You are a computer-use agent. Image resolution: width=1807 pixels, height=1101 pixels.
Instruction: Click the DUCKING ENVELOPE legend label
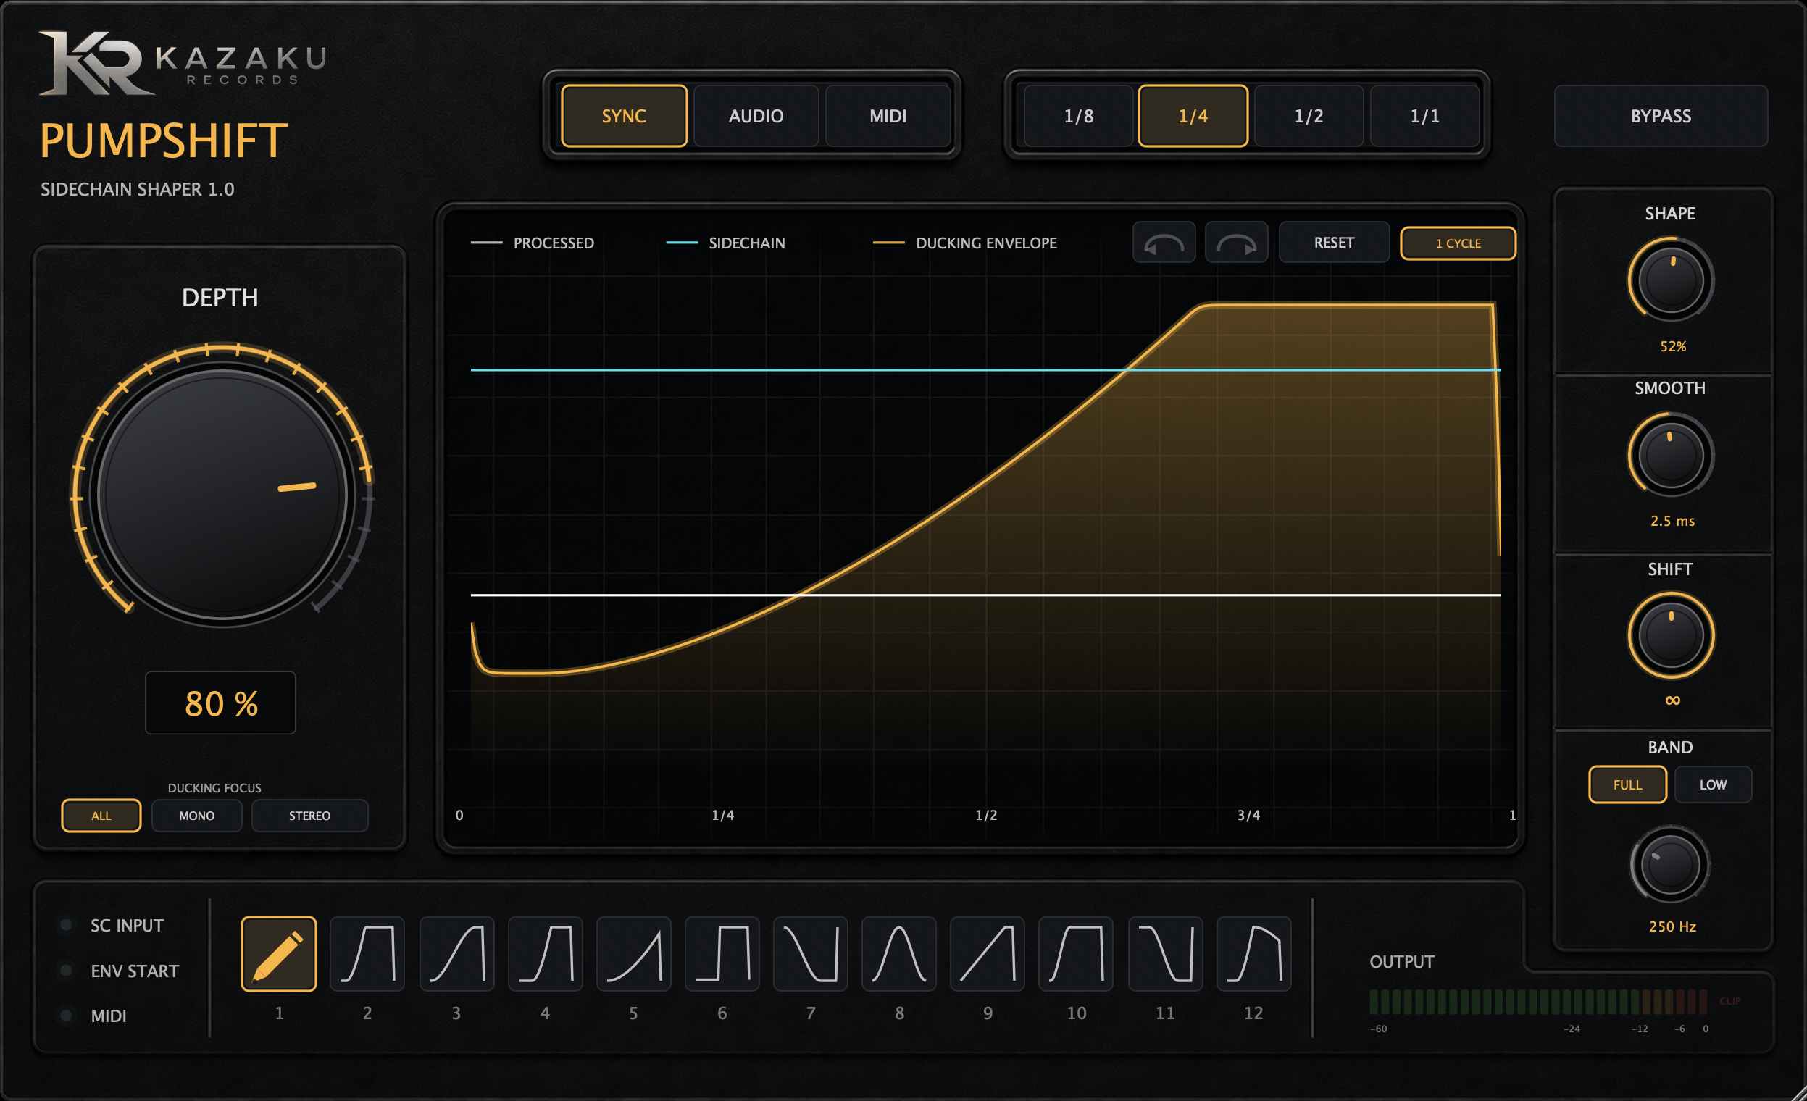coord(986,243)
